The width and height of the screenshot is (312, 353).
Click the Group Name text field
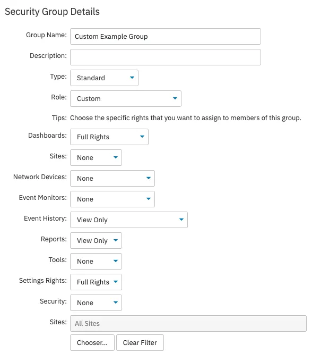(166, 36)
